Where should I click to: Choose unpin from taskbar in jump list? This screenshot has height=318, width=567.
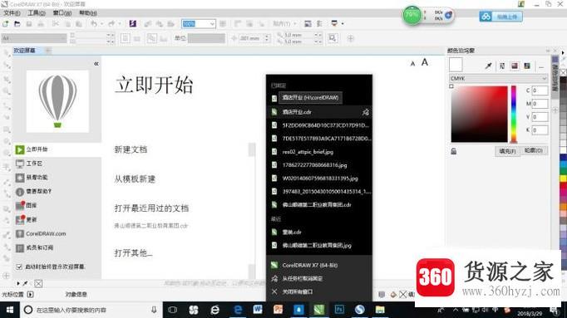coord(319,278)
